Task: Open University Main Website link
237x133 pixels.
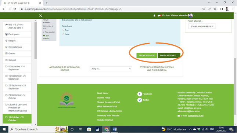Action: coord(108,116)
